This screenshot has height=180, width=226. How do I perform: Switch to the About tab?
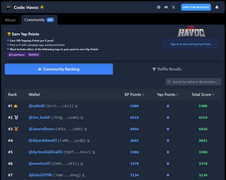(10, 20)
